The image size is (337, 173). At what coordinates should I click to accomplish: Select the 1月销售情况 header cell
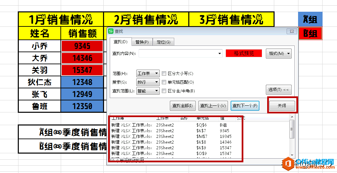pos(61,19)
